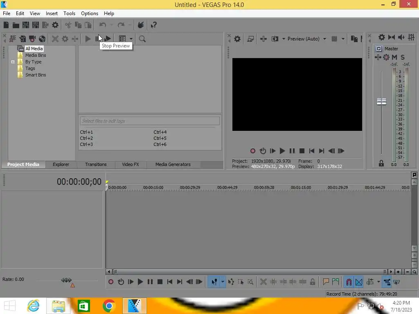
Task: Click the New Project icon in toolbar
Action: (x=6, y=25)
